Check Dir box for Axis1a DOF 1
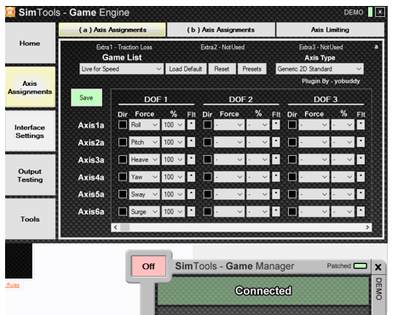This screenshot has height=315, width=409. pyautogui.click(x=123, y=124)
